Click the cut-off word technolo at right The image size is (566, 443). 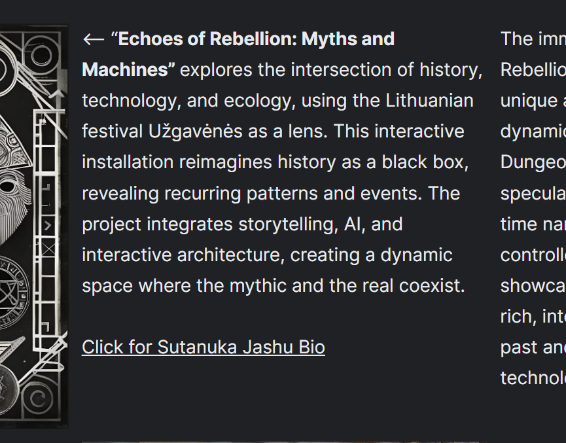click(533, 378)
